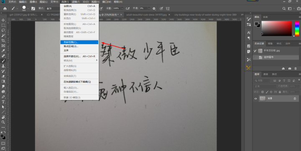Choose 色彩范围(C)... from the Select menu
The image size is (301, 151).
click(x=79, y=42)
